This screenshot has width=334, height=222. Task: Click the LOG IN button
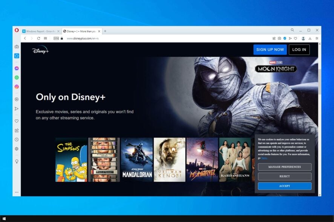pos(299,50)
